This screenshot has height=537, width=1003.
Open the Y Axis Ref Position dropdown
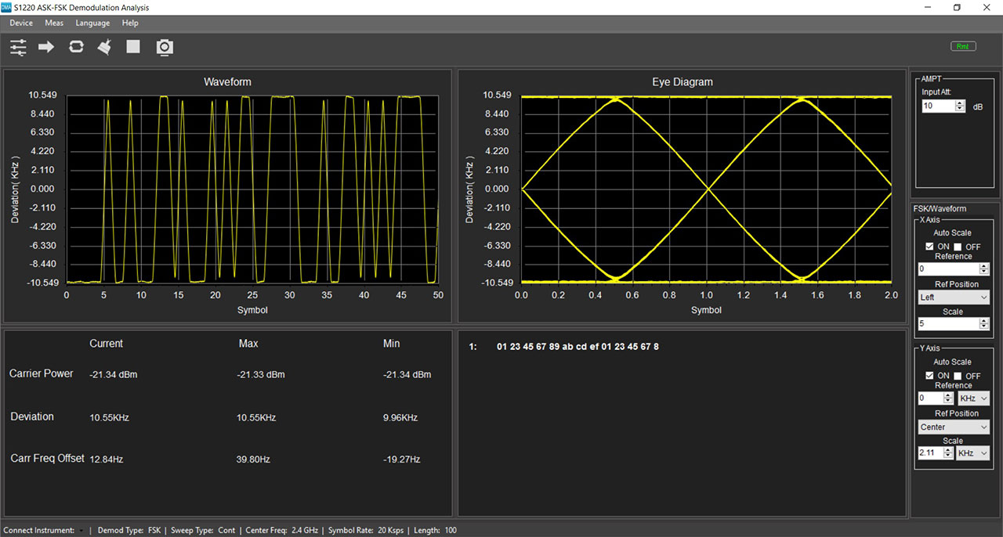pos(953,426)
